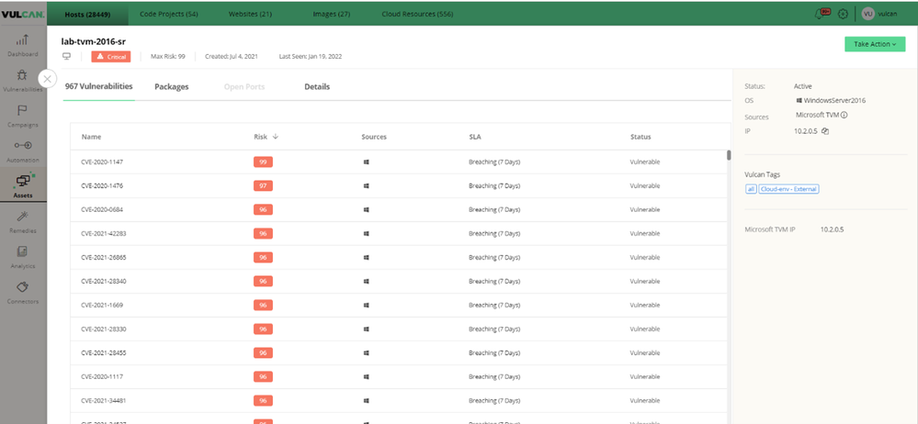
Task: Click the Windows source icon for CVE-2021-34481
Action: pos(366,401)
